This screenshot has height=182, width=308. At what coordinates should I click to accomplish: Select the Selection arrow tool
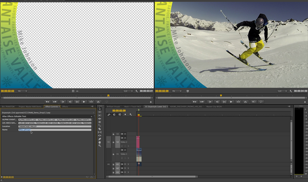point(100,109)
